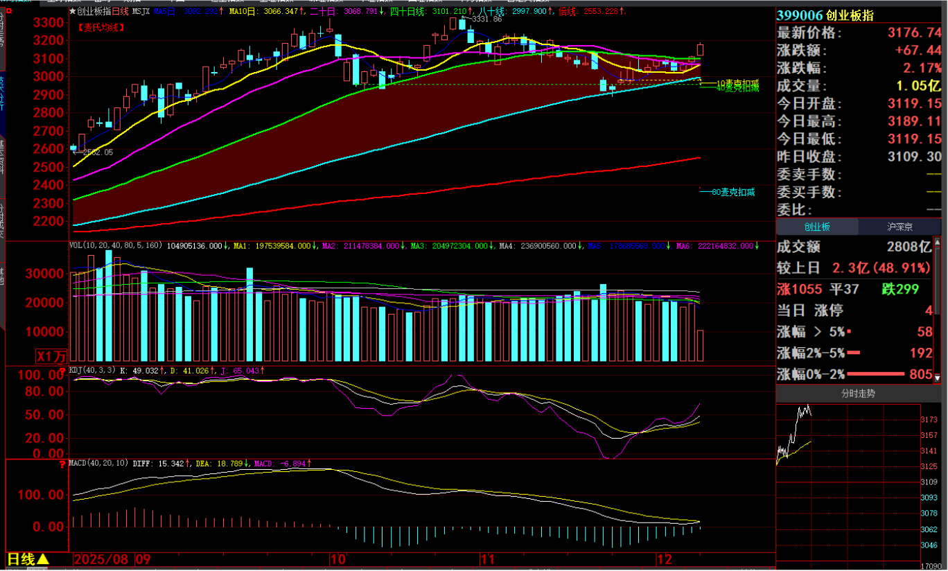Click the scroll-down arrow in market stats panel
948x571 pixels.
pos(938,378)
